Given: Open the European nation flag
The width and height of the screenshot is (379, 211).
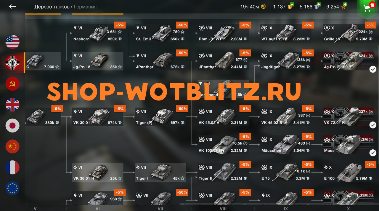Looking at the screenshot, I should (12, 188).
